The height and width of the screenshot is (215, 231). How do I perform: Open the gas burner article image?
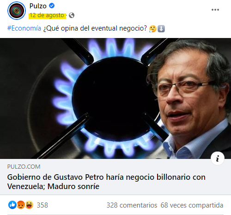115,98
